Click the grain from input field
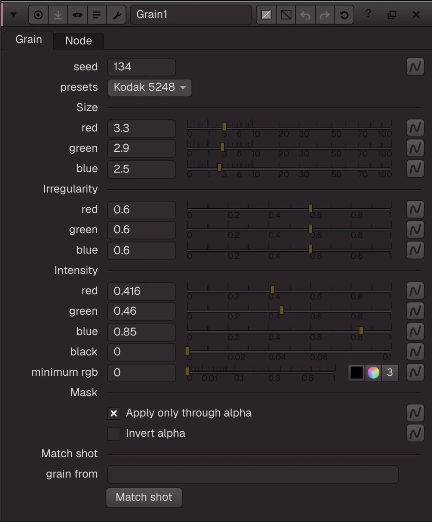The width and height of the screenshot is (432, 522). (x=253, y=474)
